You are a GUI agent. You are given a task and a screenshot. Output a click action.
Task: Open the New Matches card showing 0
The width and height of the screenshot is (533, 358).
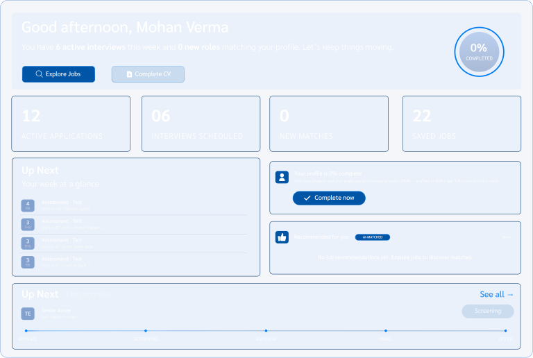[x=329, y=123]
